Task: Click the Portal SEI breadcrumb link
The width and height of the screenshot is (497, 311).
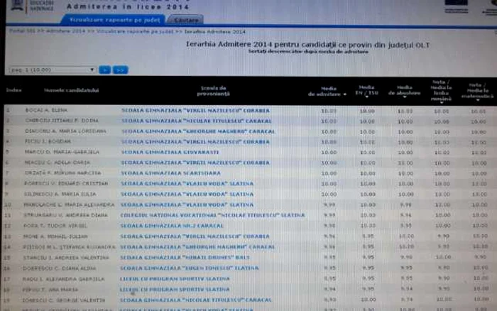Action: pyautogui.click(x=22, y=31)
